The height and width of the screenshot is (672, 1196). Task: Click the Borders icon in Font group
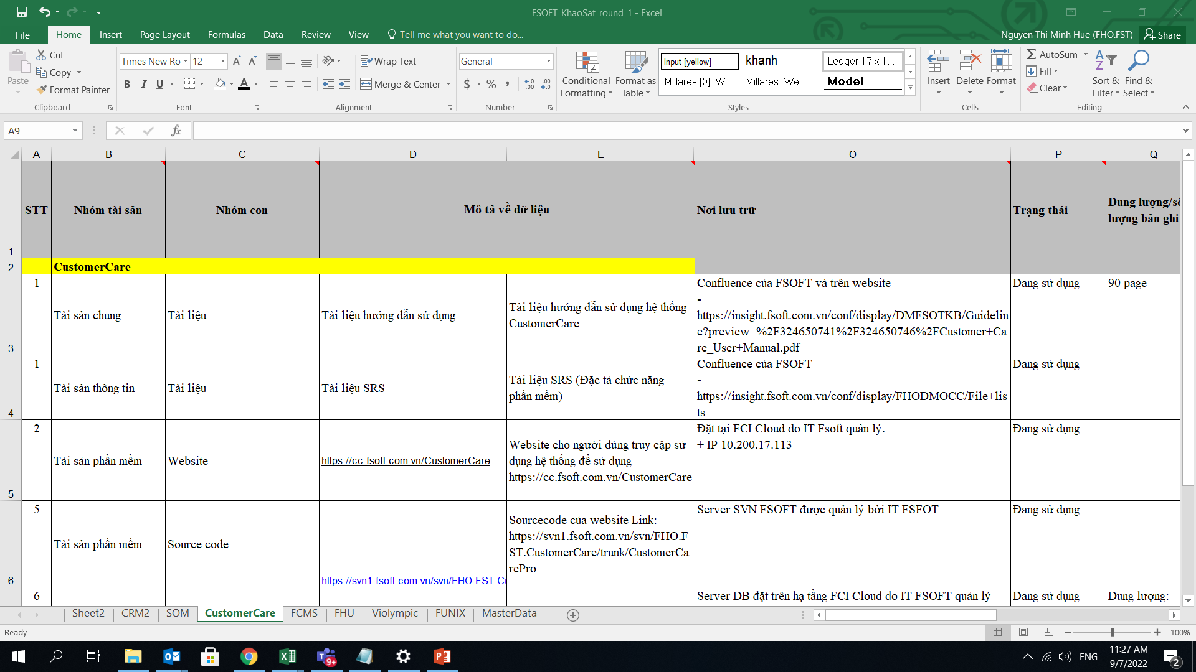click(190, 84)
